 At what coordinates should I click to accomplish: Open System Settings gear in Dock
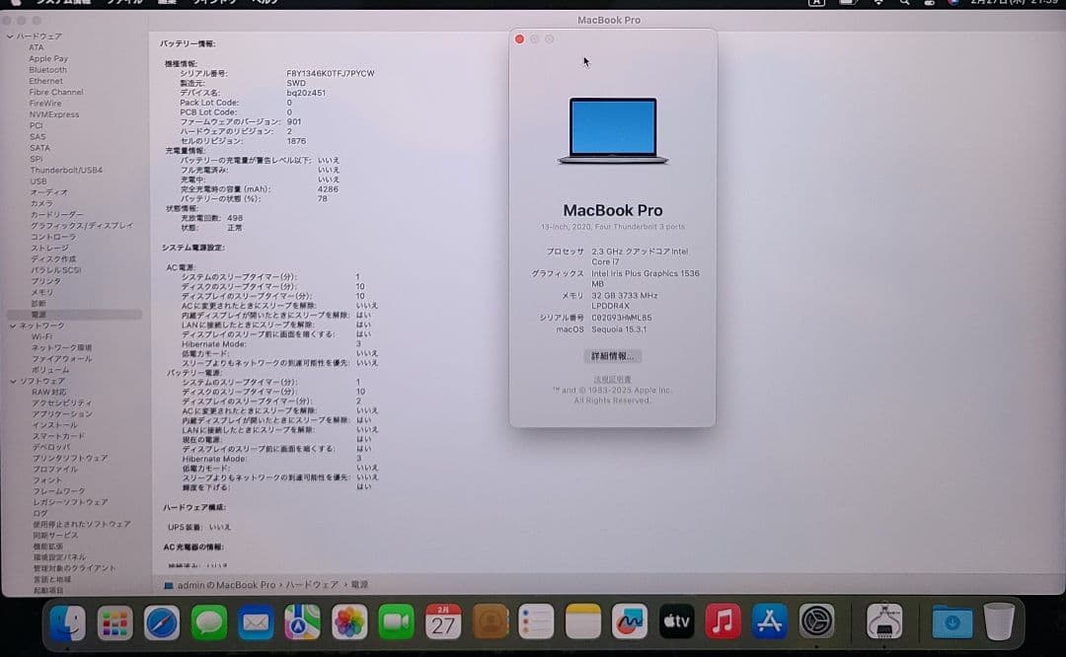click(x=816, y=622)
